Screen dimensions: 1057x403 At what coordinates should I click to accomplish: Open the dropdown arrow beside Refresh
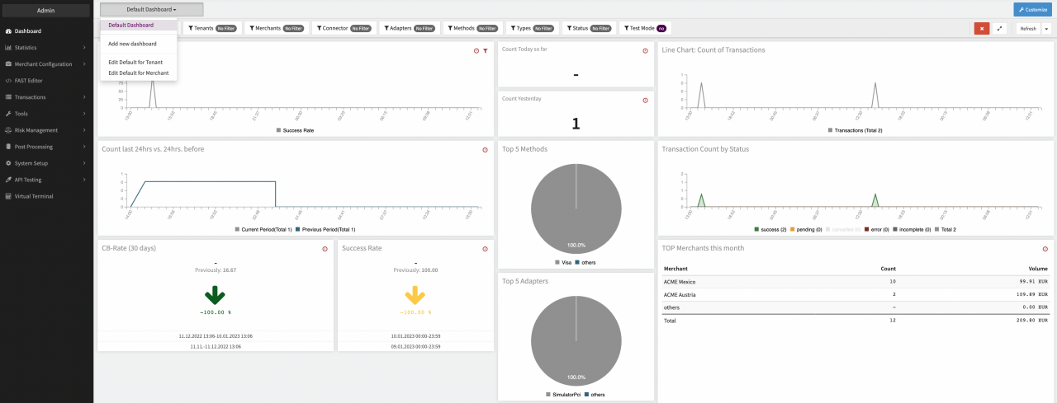1046,28
